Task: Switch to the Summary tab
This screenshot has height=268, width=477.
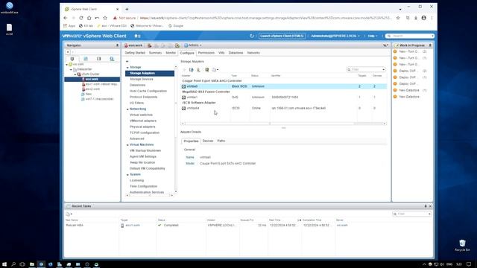Action: [x=155, y=53]
